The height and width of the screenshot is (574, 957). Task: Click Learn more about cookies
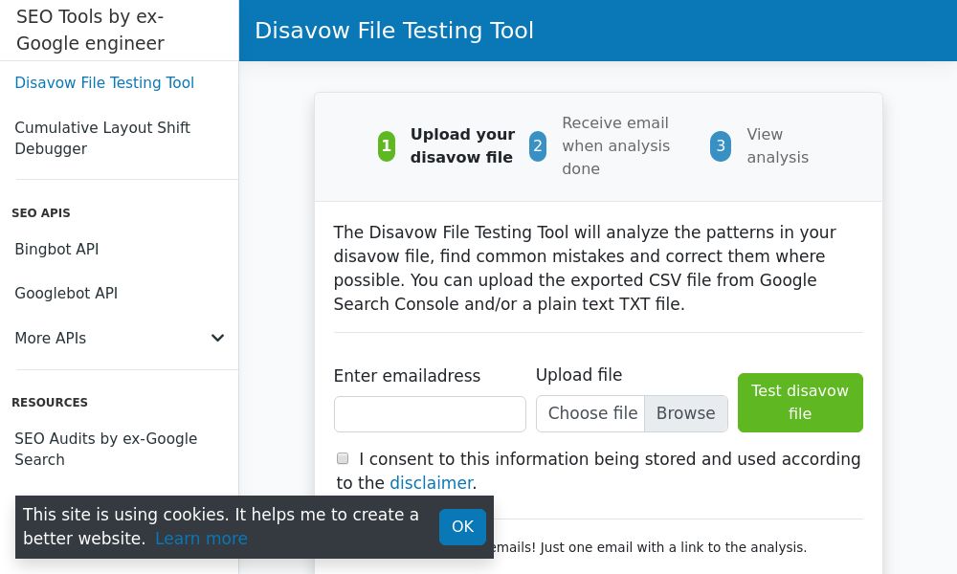pyautogui.click(x=201, y=539)
